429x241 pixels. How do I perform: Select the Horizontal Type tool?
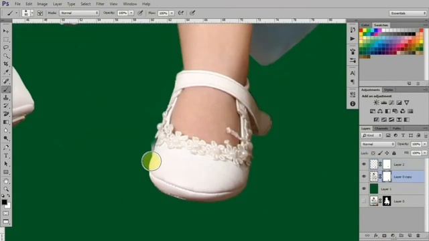tap(6, 156)
